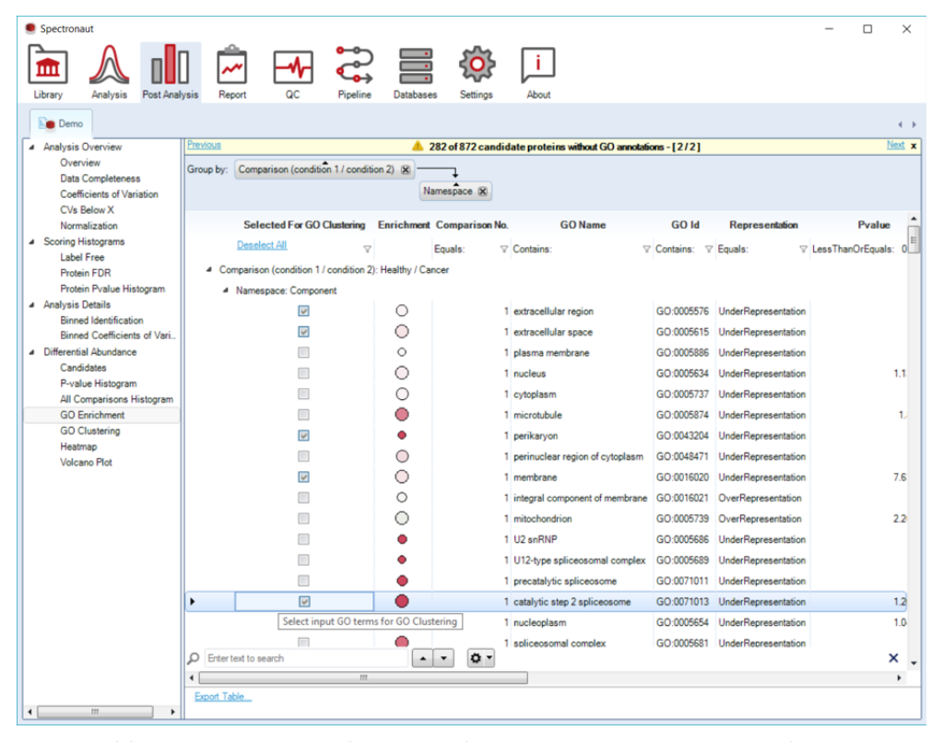Go to Previous warning message
Image resolution: width=943 pixels, height=742 pixels.
(x=204, y=145)
